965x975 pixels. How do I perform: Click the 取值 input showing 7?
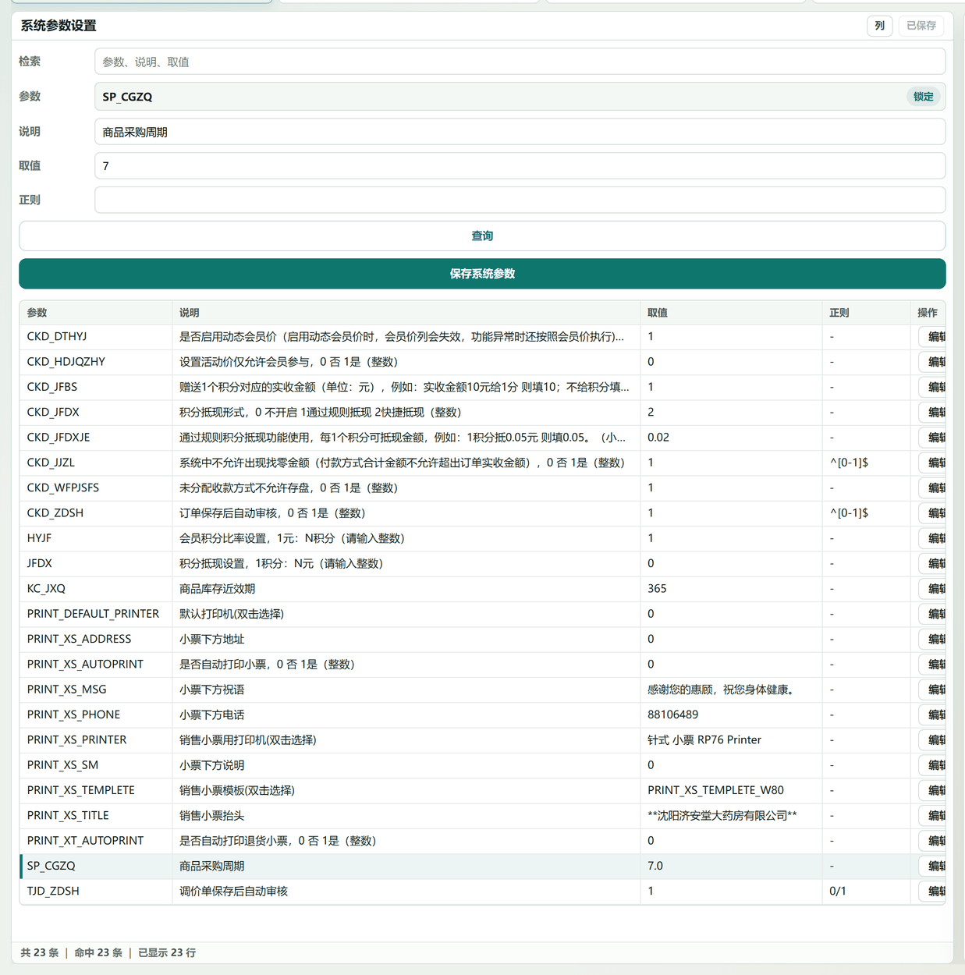tap(520, 166)
